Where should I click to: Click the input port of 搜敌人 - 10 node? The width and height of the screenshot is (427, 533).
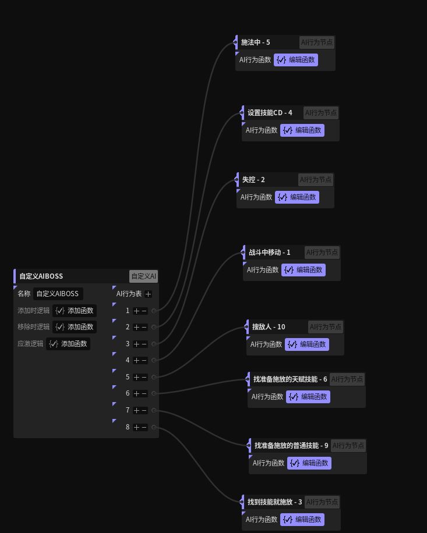coord(248,327)
